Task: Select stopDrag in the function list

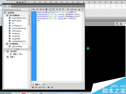Action: [16, 36]
